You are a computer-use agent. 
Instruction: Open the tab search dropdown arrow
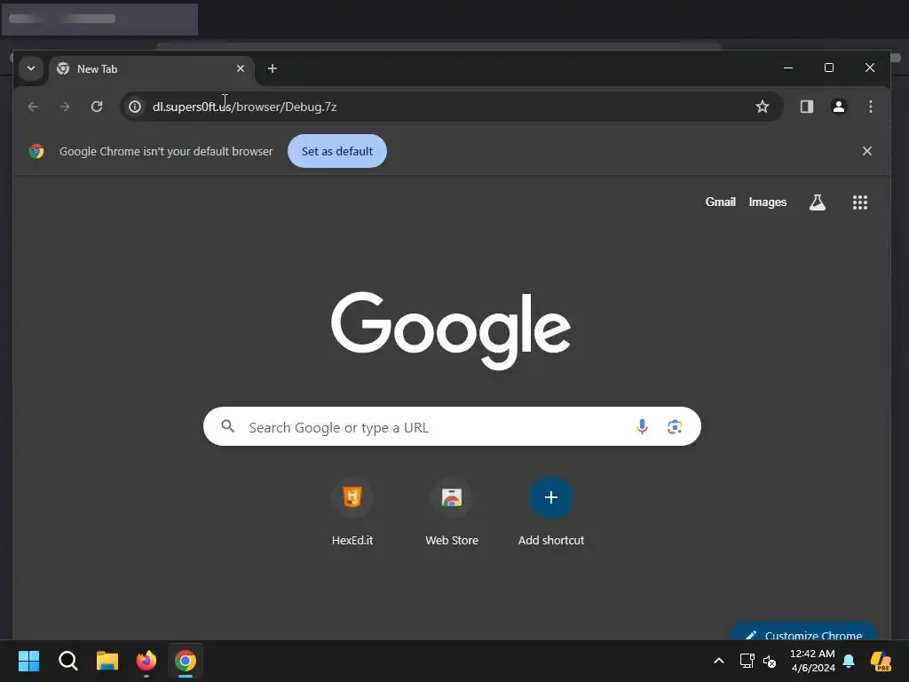point(31,68)
